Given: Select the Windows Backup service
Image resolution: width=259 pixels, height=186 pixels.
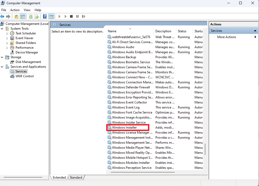Looking at the screenshot, I should point(124,57).
